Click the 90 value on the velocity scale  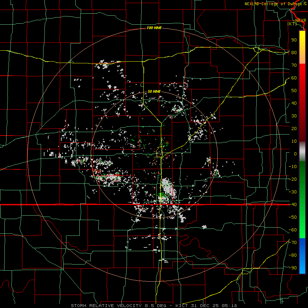point(294,40)
